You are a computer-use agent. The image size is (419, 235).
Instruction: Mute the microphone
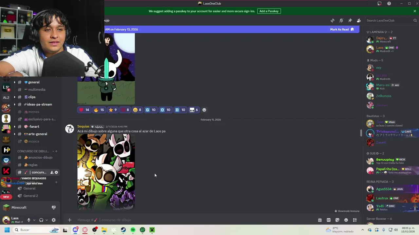tap(29, 220)
